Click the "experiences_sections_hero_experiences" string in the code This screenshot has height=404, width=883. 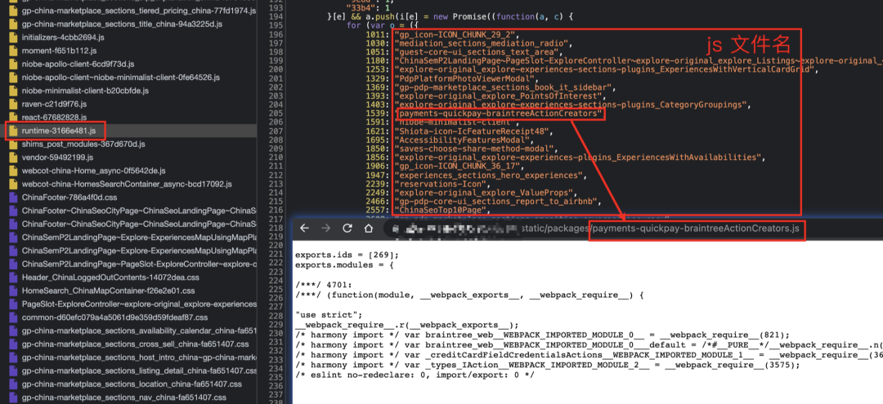[x=490, y=175]
